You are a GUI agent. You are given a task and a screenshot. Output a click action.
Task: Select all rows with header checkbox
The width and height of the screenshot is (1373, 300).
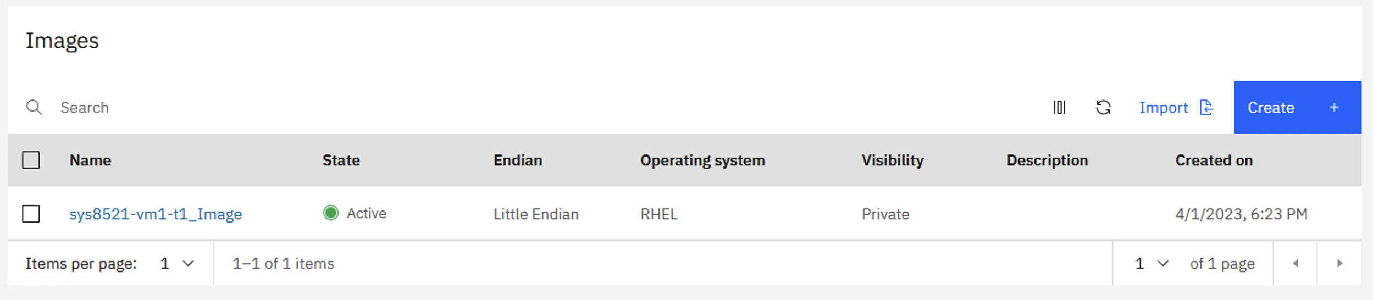(31, 160)
